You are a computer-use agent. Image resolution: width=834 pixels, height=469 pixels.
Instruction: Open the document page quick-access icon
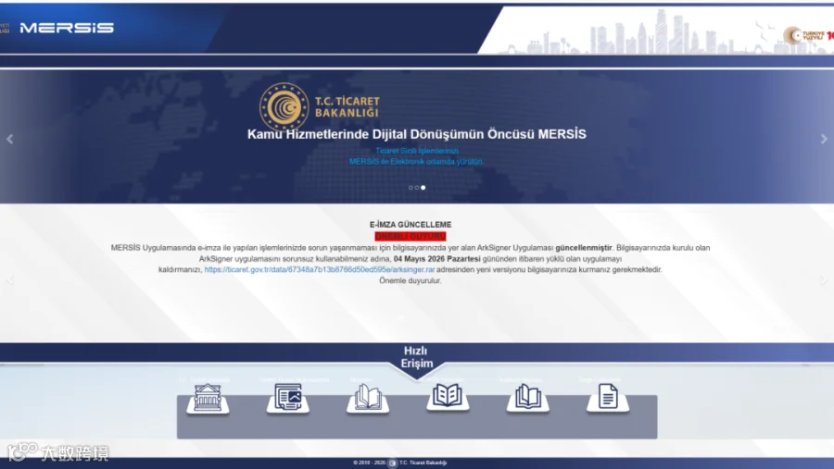[608, 397]
